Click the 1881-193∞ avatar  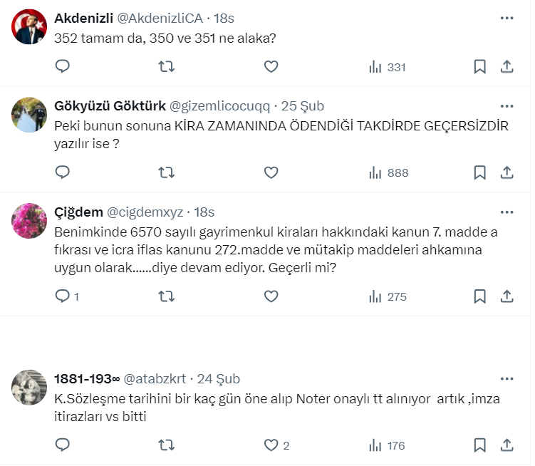tap(31, 388)
